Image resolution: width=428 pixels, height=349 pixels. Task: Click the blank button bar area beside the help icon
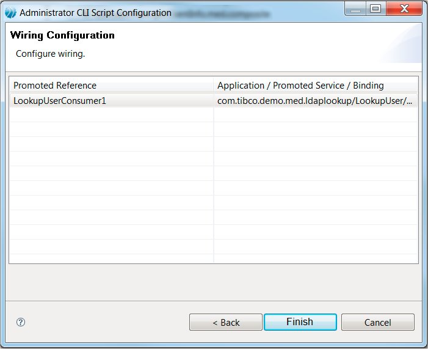[x=104, y=322]
